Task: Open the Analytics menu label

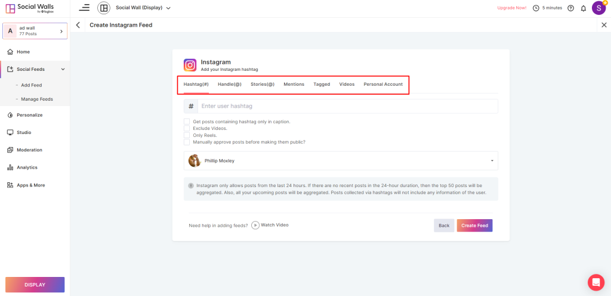Action: point(27,167)
